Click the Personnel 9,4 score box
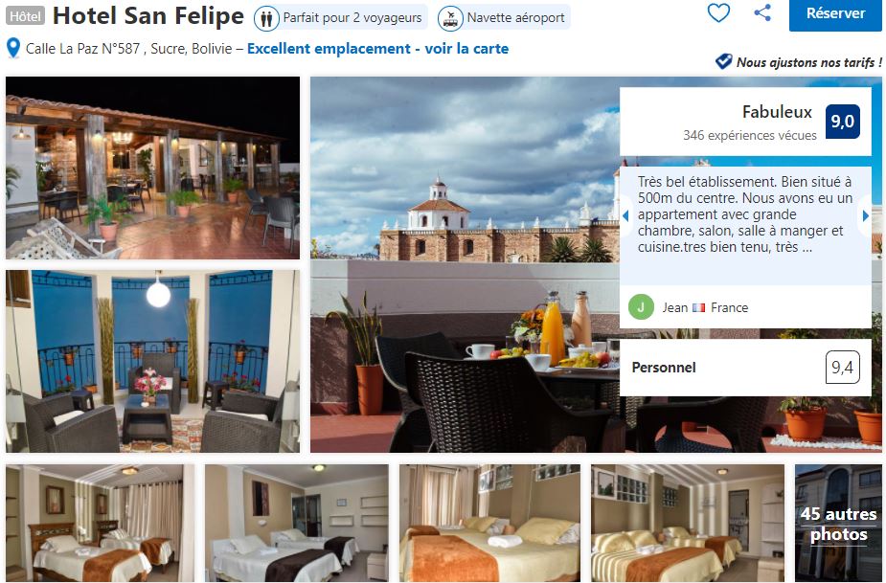The width and height of the screenshot is (886, 583). 745,368
